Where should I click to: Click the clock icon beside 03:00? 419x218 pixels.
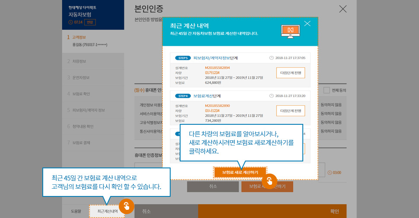[x=330, y=173]
